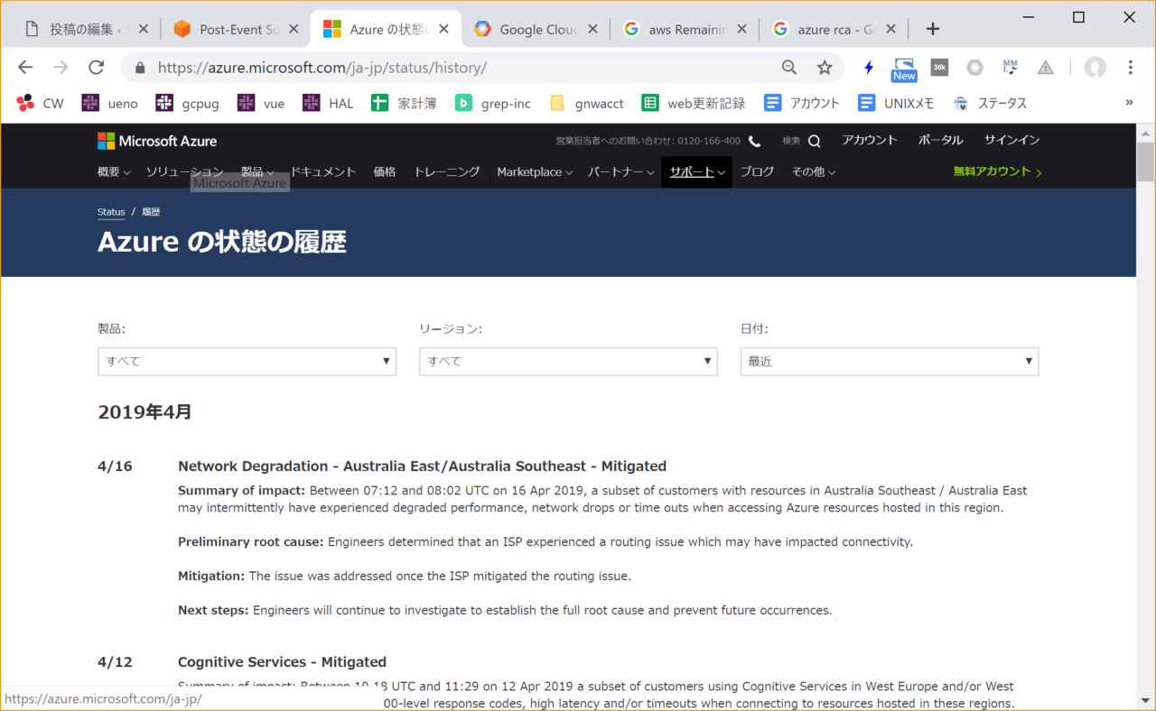The height and width of the screenshot is (711, 1156).
Task: Reload the current page
Action: coord(96,68)
